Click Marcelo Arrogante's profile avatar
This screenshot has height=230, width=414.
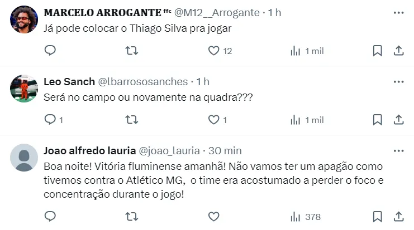point(24,21)
